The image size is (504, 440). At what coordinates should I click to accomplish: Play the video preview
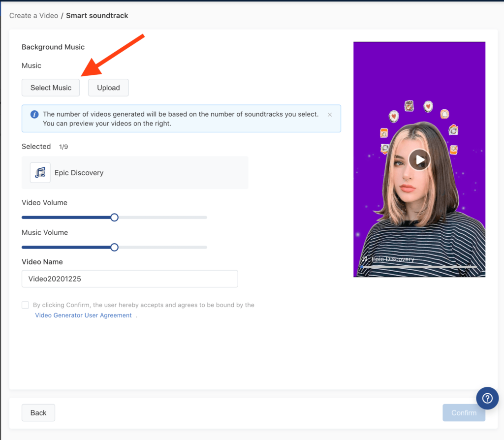click(419, 159)
